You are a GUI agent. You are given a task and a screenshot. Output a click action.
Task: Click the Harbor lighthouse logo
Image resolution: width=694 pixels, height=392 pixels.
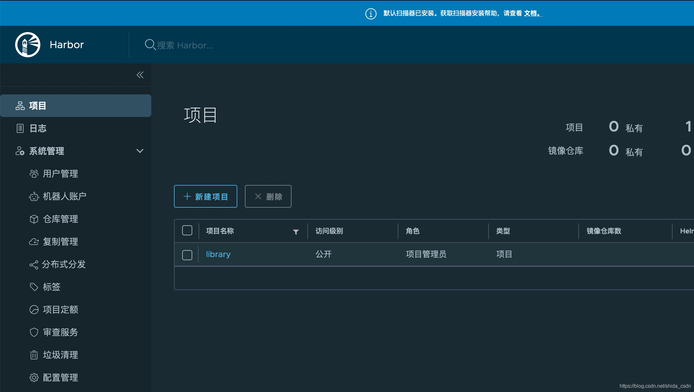[x=28, y=44]
